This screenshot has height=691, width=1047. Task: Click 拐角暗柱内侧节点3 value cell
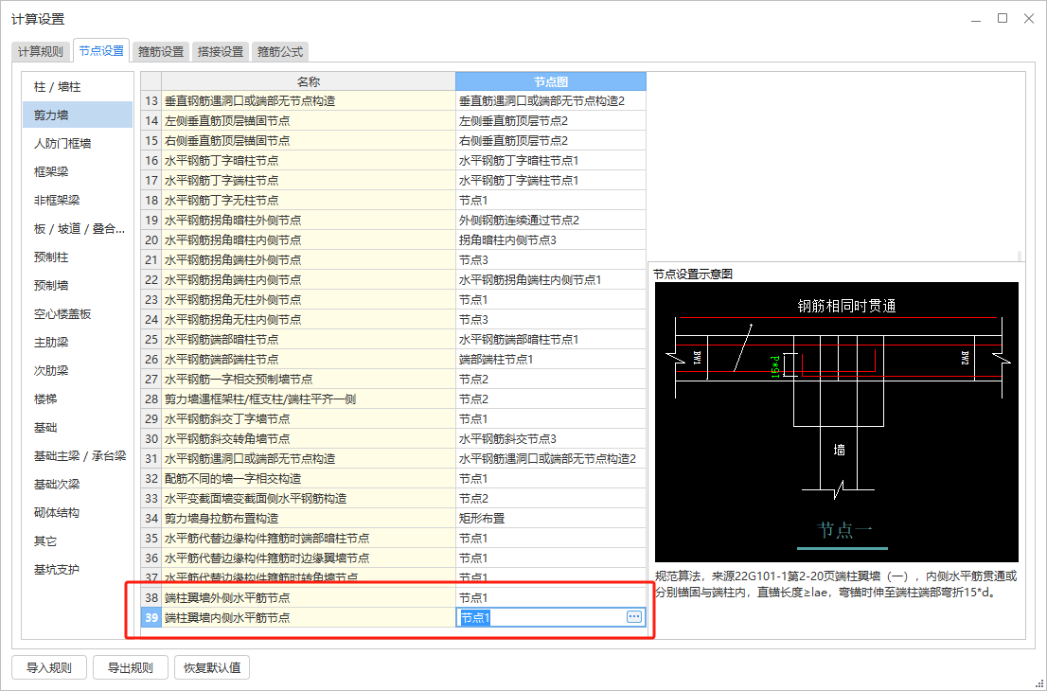click(x=551, y=239)
